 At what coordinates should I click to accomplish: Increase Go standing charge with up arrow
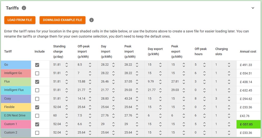pos(67,63)
